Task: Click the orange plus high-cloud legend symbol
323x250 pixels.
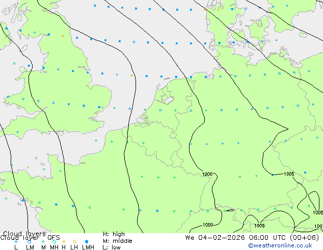Action: click(64, 241)
